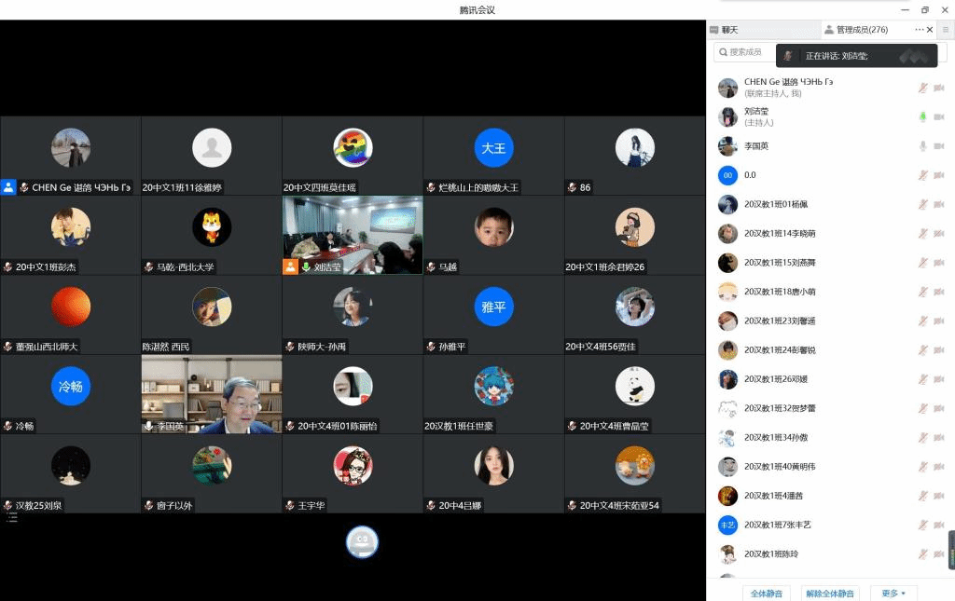Click the list icon under the video grid
This screenshot has width=955, height=601.
[x=11, y=517]
